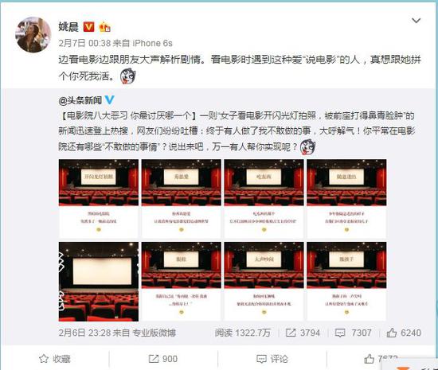The width and height of the screenshot is (438, 370).
Task: Open 姚晨's profile avatar
Action: pos(33,34)
